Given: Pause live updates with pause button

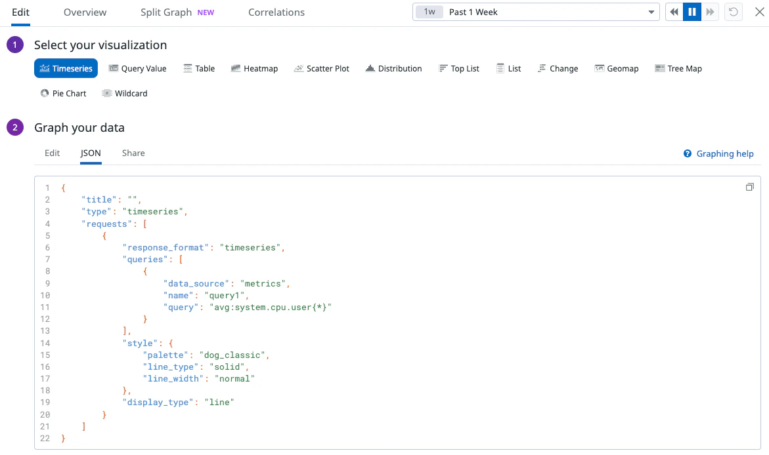Looking at the screenshot, I should (692, 12).
